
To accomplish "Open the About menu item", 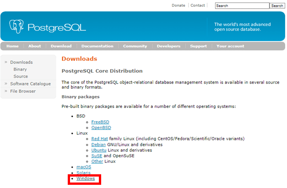I will click(x=35, y=46).
